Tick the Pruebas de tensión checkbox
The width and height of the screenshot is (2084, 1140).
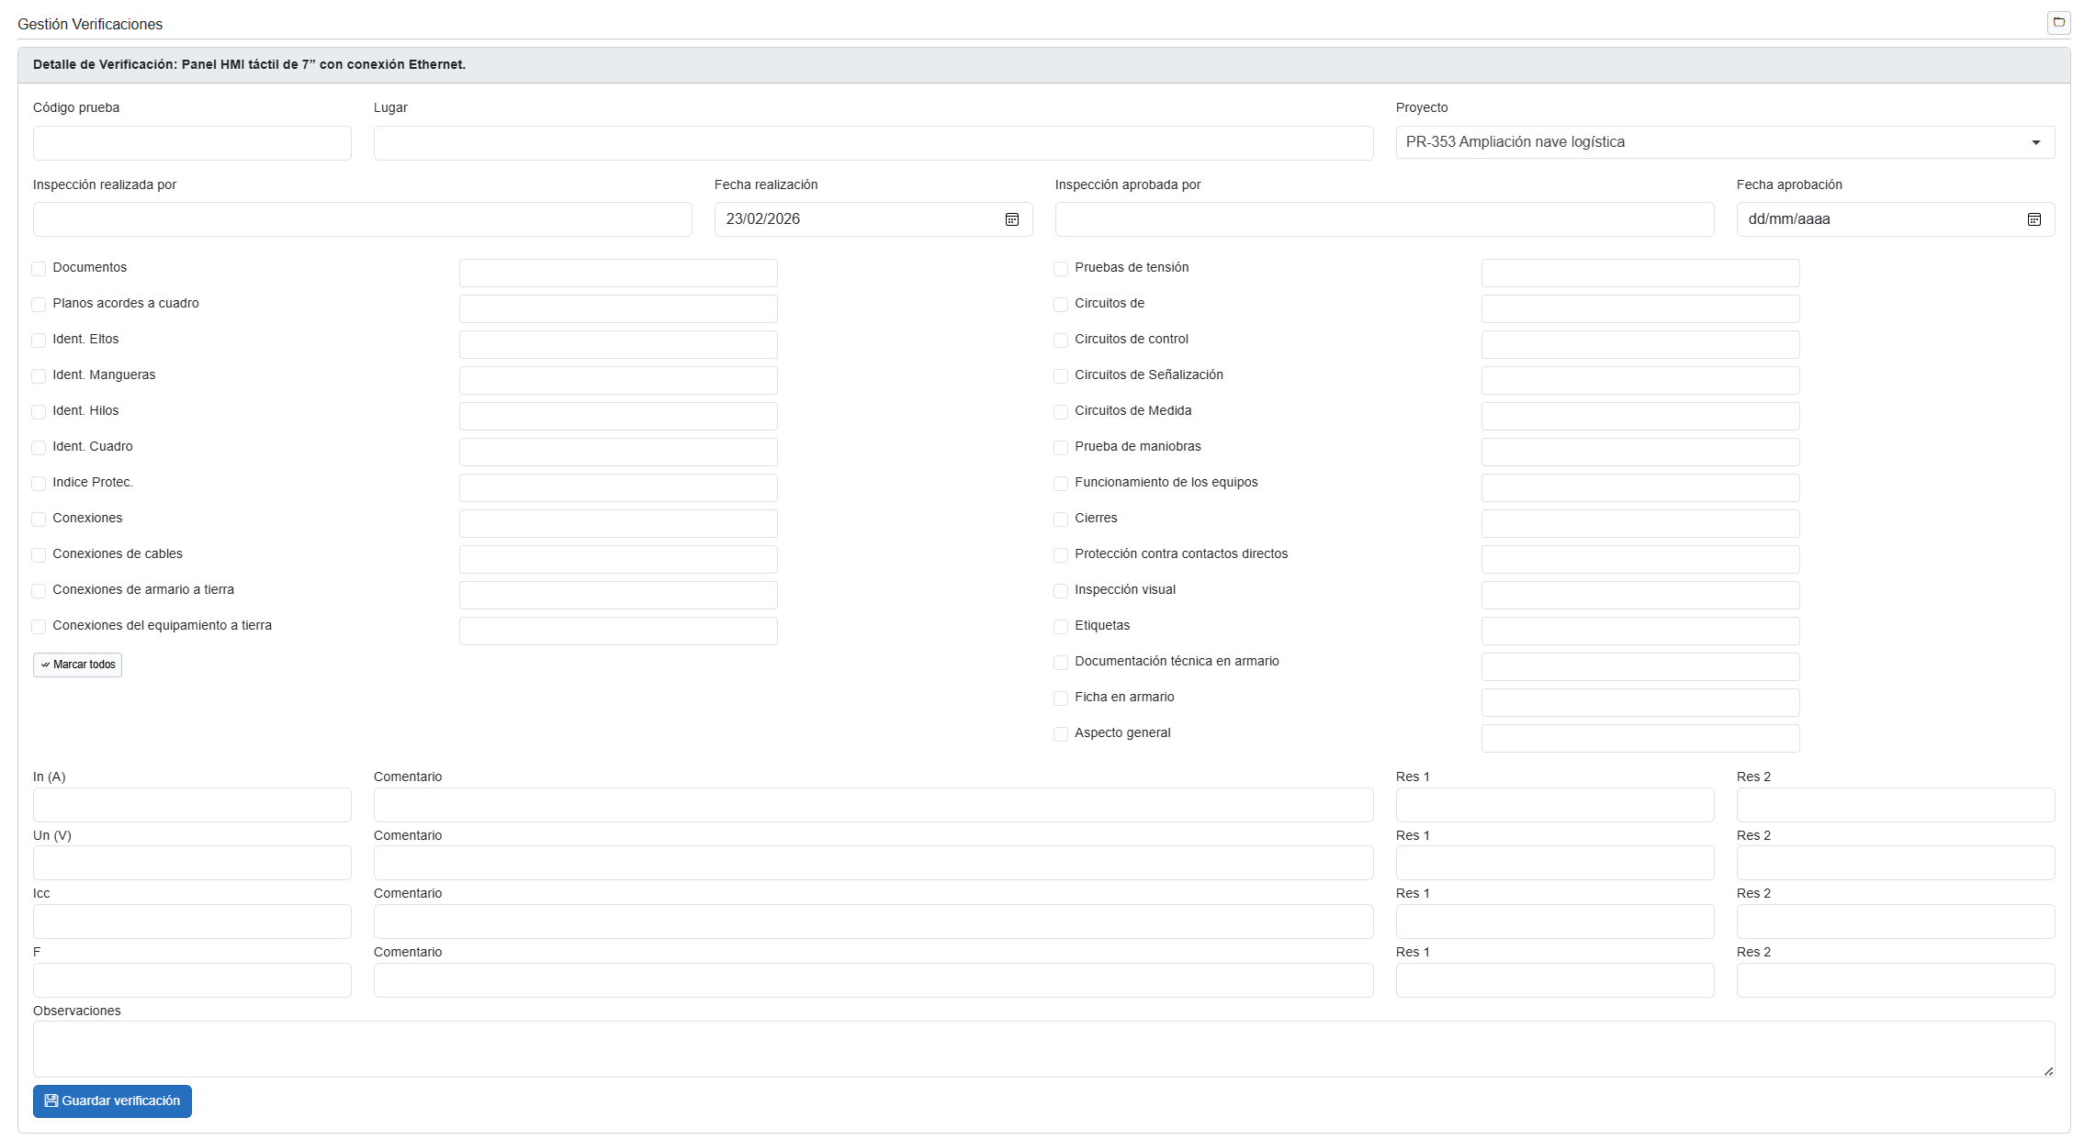(x=1061, y=269)
